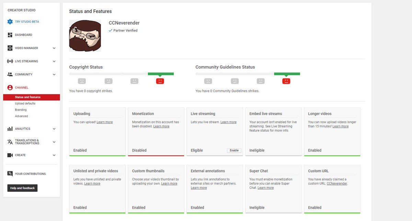Click the green Copyright Status bar segment
Screen dimensions: 412x221
(161, 74)
